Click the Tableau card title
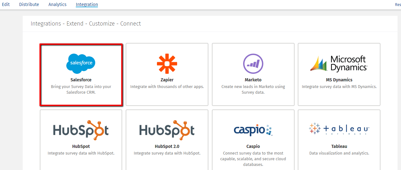Image resolution: width=401 pixels, height=170 pixels. click(x=339, y=146)
